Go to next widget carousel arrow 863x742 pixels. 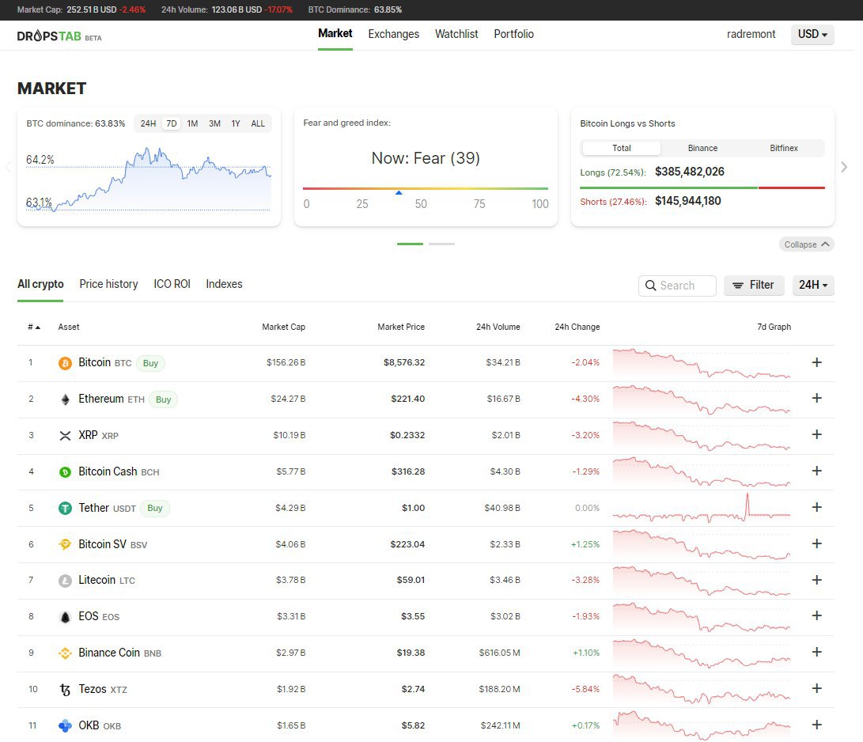(844, 167)
